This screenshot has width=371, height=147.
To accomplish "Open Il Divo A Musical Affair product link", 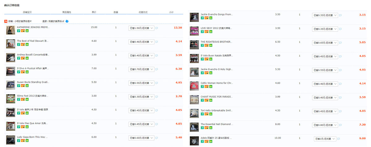I will click(x=33, y=68).
